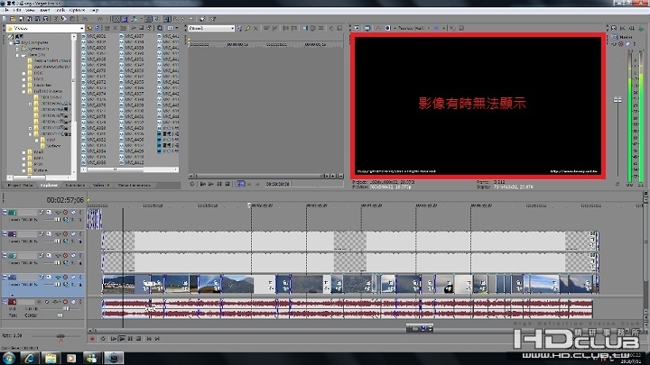Open the Explorer Views dropdown arrow
Image resolution: width=650 pixels, height=365 pixels.
tap(177, 28)
